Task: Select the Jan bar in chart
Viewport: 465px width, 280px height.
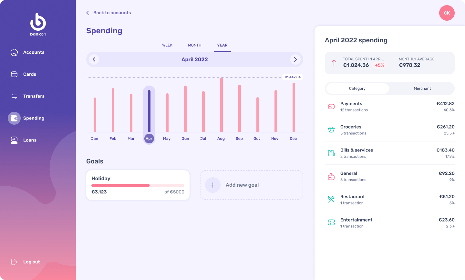Action: pyautogui.click(x=95, y=115)
